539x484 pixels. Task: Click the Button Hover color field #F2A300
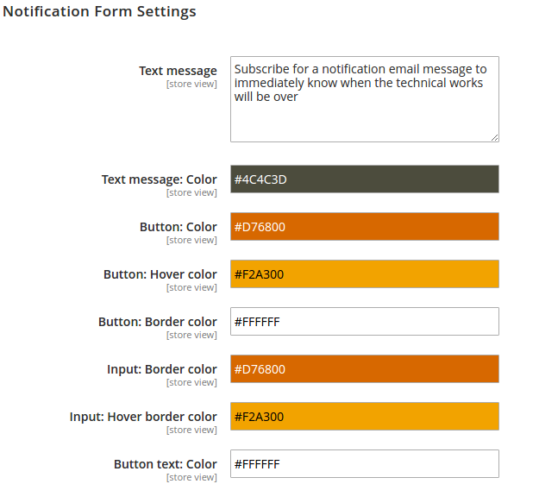click(365, 273)
